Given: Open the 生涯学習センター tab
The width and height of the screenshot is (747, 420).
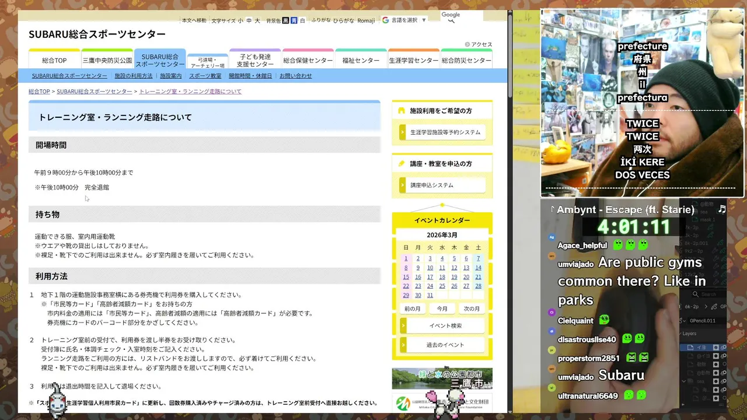Looking at the screenshot, I should (414, 60).
